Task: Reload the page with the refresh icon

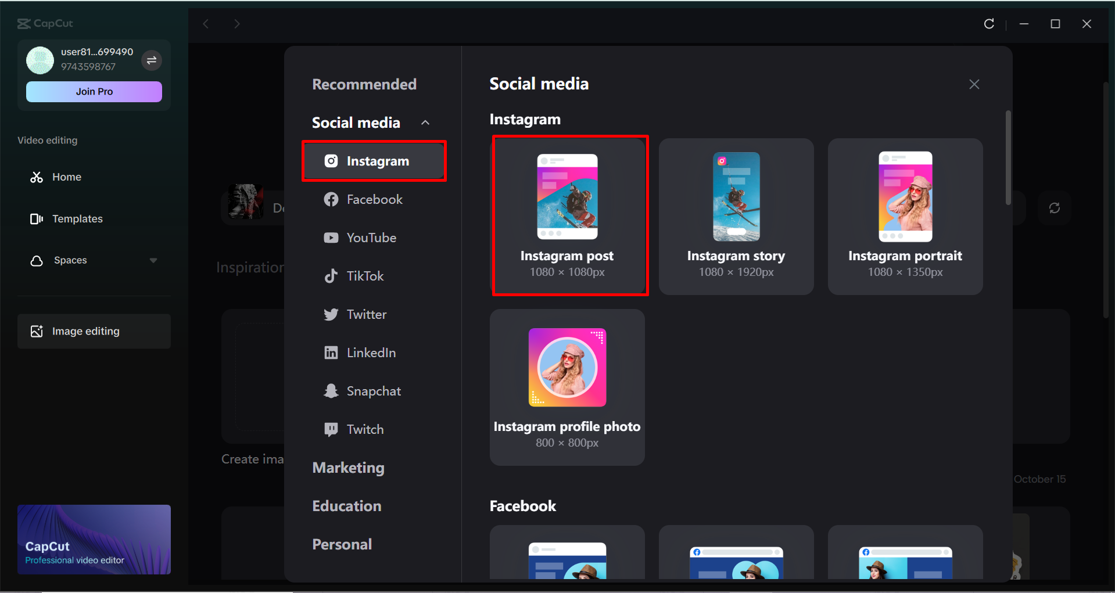Action: point(989,23)
